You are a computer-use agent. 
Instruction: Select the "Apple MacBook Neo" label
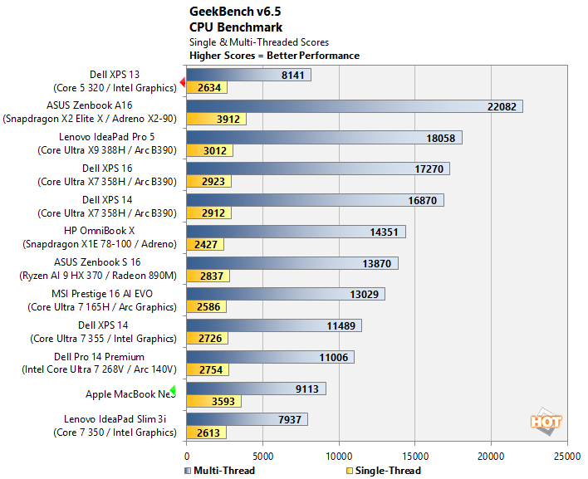tap(130, 394)
